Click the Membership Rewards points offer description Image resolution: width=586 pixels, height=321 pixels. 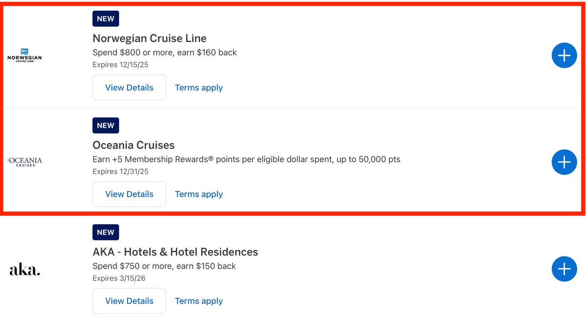click(246, 159)
